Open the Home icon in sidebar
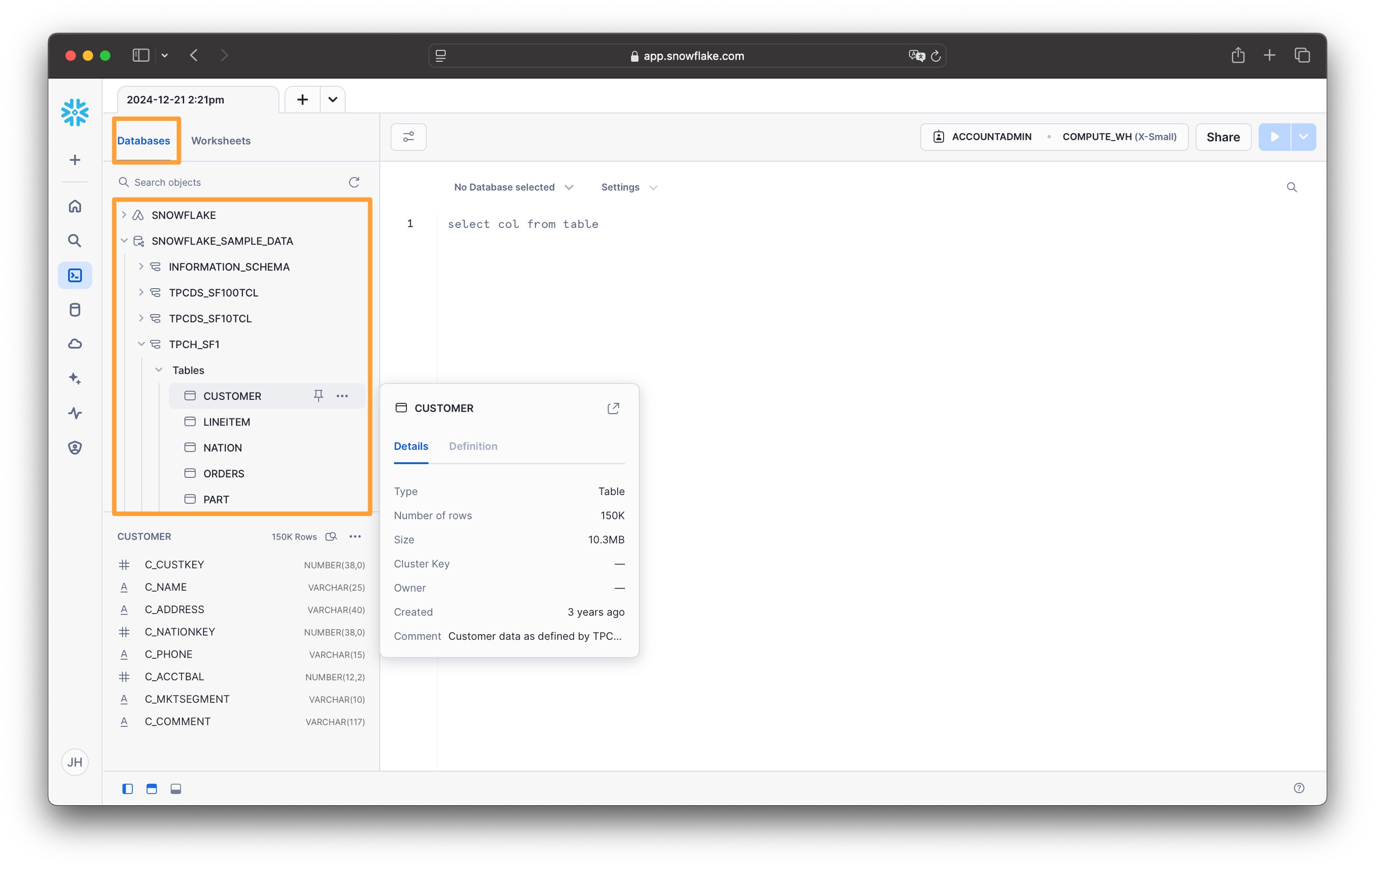Image resolution: width=1377 pixels, height=869 pixels. (75, 206)
